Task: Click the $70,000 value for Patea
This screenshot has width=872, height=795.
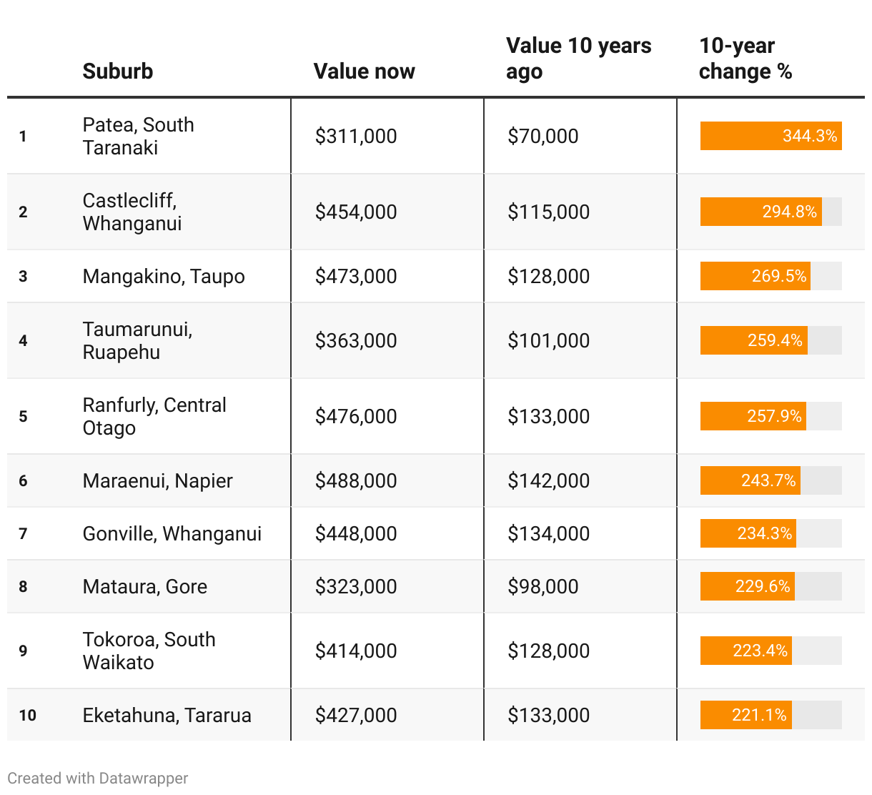Action: (x=542, y=136)
